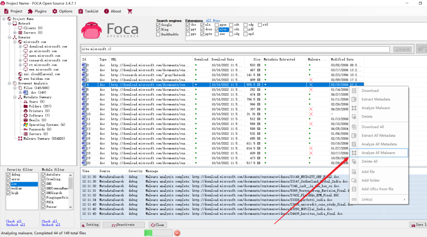Click the Module filter list scroll down arrow
This screenshot has width=427, height=237.
pos(70,207)
